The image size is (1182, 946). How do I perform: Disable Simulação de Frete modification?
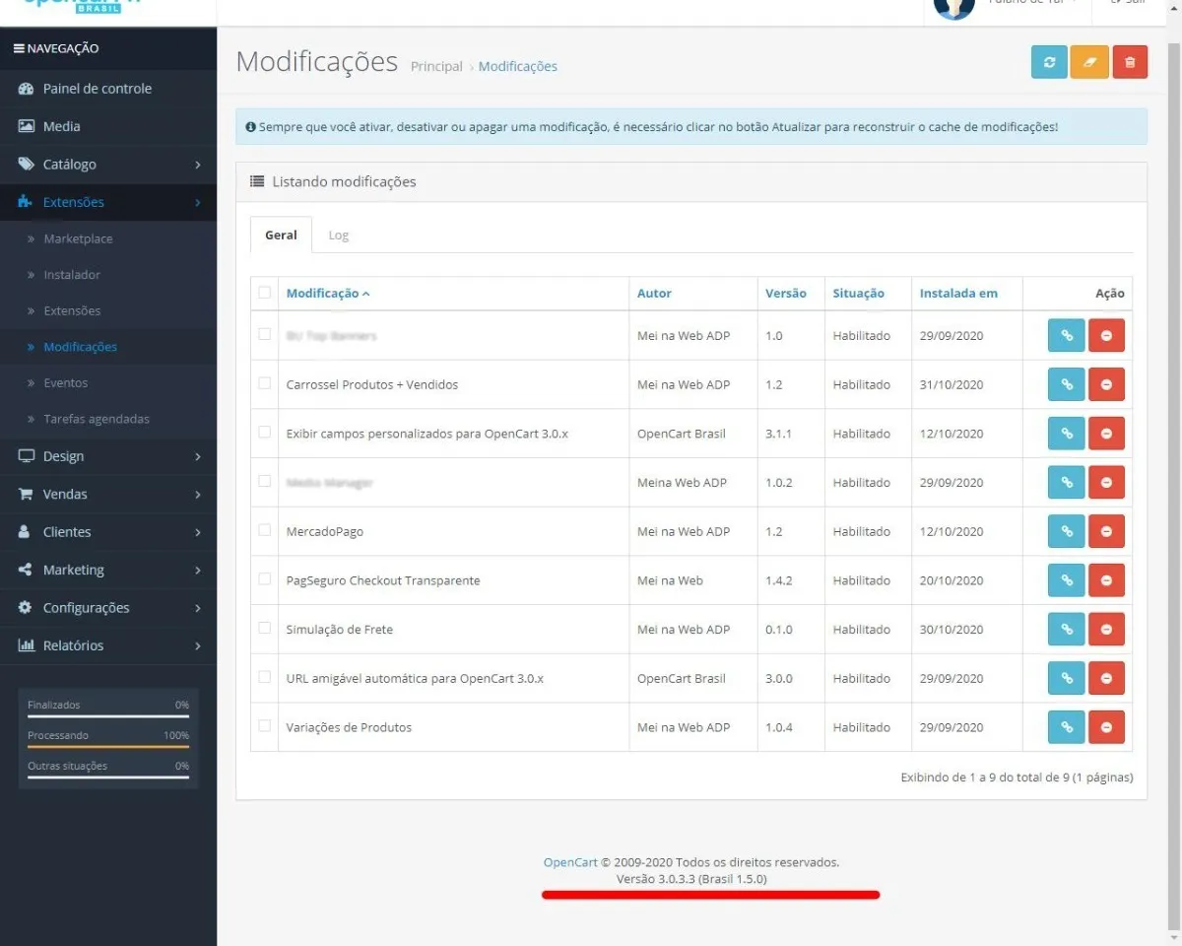(x=1106, y=629)
